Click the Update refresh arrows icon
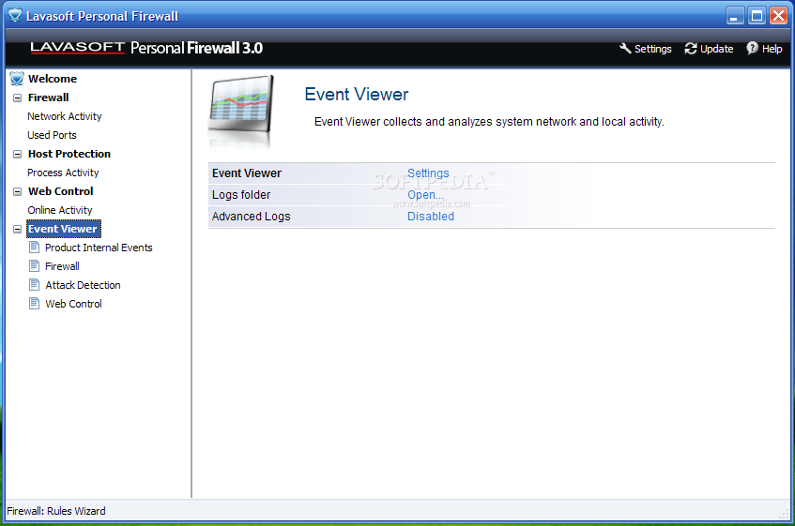 691,49
